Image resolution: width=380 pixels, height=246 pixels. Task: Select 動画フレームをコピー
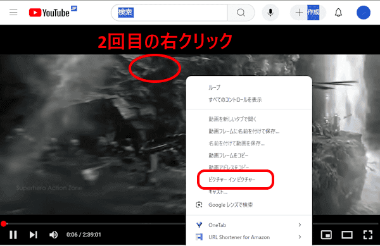point(249,156)
